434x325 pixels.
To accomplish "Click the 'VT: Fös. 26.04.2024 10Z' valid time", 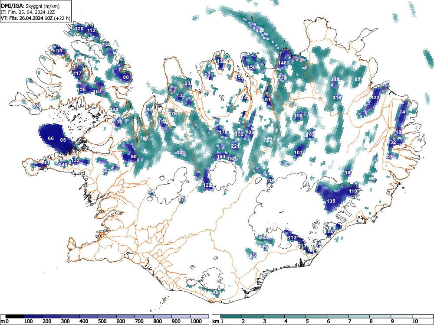I will (27, 18).
